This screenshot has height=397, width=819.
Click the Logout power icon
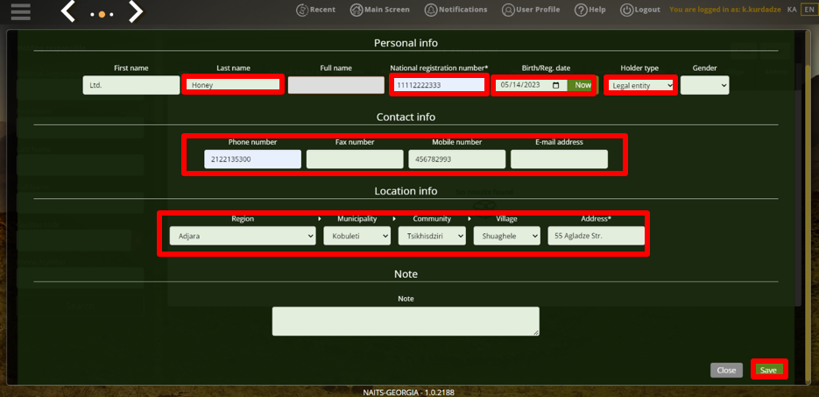pyautogui.click(x=626, y=10)
